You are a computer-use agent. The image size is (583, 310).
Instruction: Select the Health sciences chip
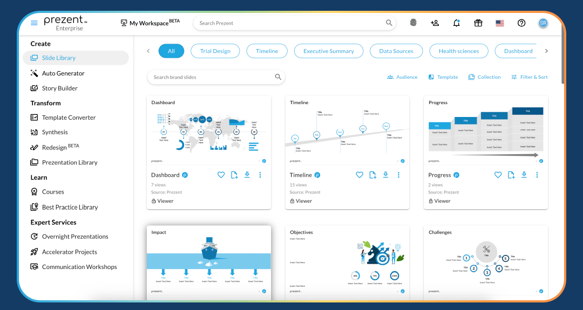(459, 51)
